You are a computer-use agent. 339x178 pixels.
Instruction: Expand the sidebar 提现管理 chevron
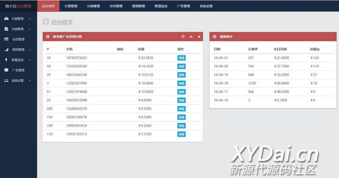[x=30, y=50]
